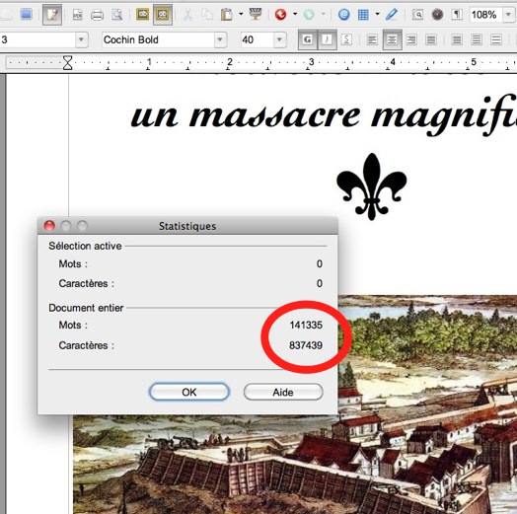Show Draw Functions with pencil icon
517x514 pixels.
(x=392, y=14)
